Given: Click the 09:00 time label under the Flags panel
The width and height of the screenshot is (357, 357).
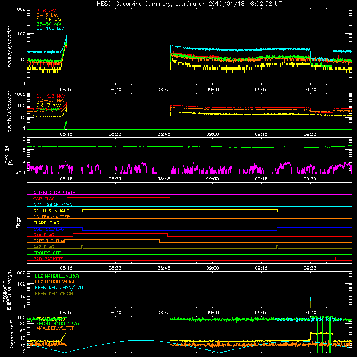Looking at the screenshot, I should pyautogui.click(x=212, y=268).
